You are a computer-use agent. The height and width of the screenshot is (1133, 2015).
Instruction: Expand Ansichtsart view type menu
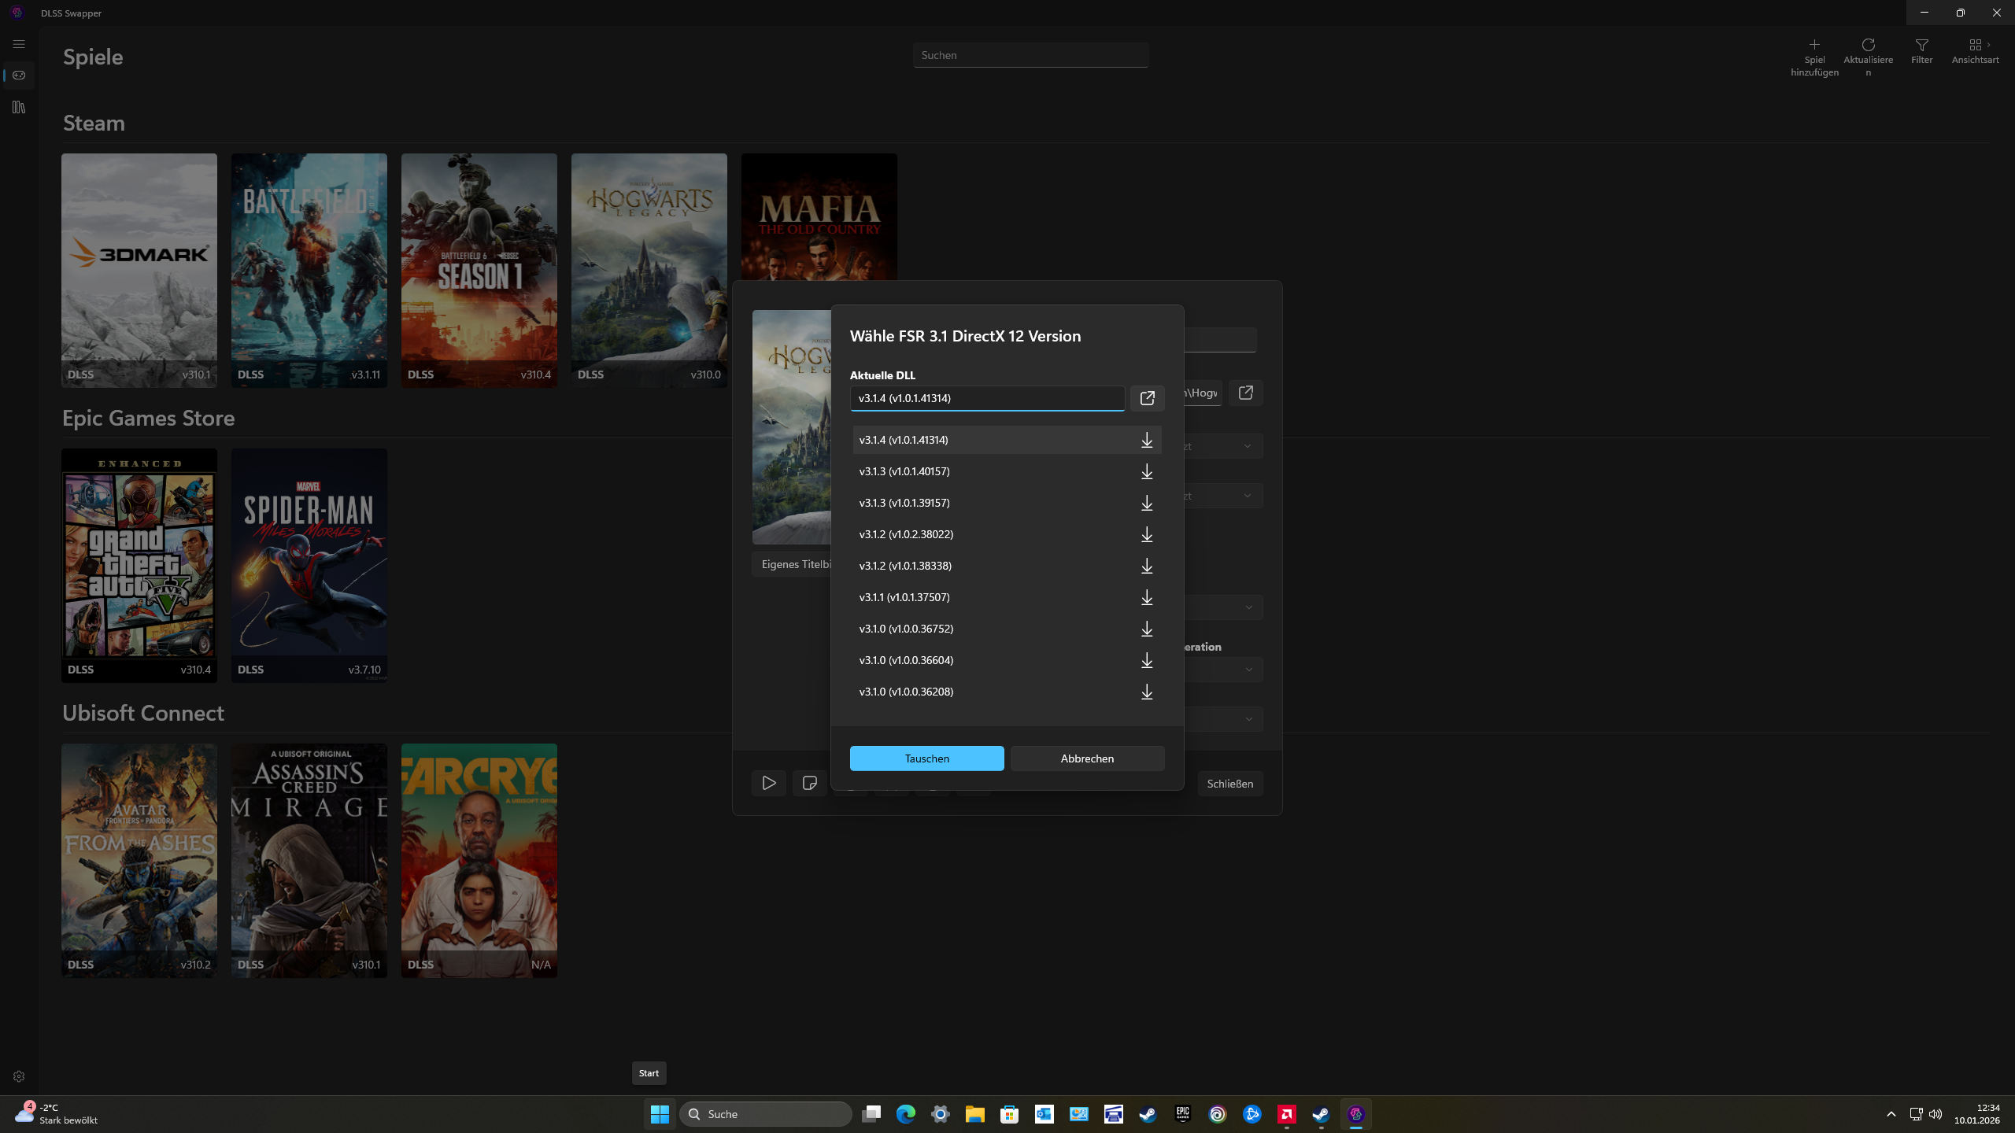(x=1975, y=45)
